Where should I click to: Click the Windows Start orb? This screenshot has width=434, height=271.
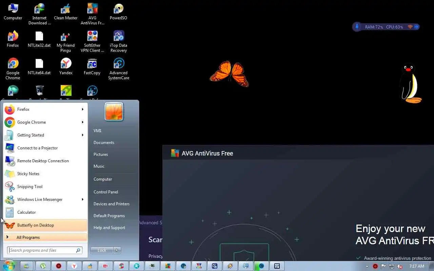[9, 266]
